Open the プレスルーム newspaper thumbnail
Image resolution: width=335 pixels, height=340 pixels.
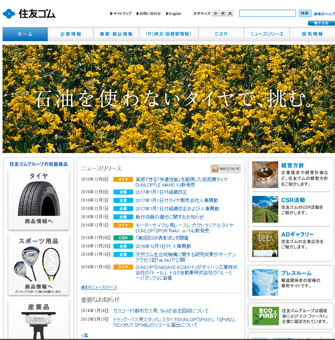265,282
